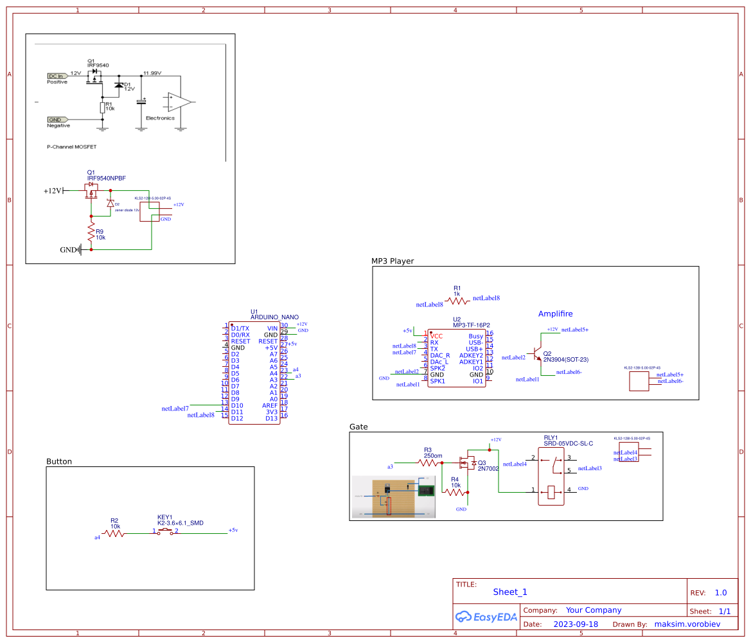Screen dimensions: 751x643
Task: Click the Sheet_1 title text field
Action: click(509, 592)
